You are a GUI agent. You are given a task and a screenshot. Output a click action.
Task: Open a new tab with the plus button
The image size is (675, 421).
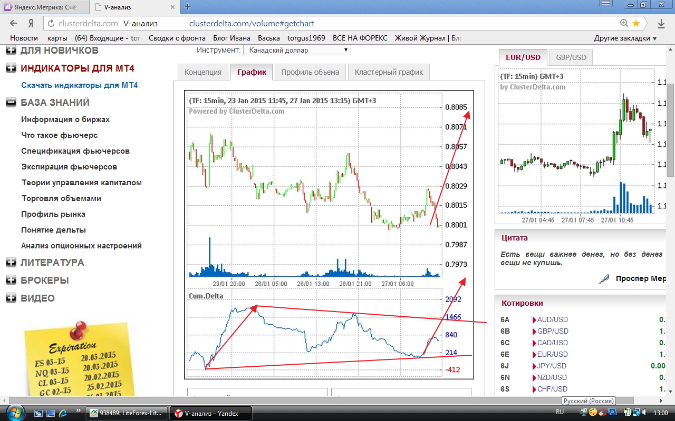(188, 7)
